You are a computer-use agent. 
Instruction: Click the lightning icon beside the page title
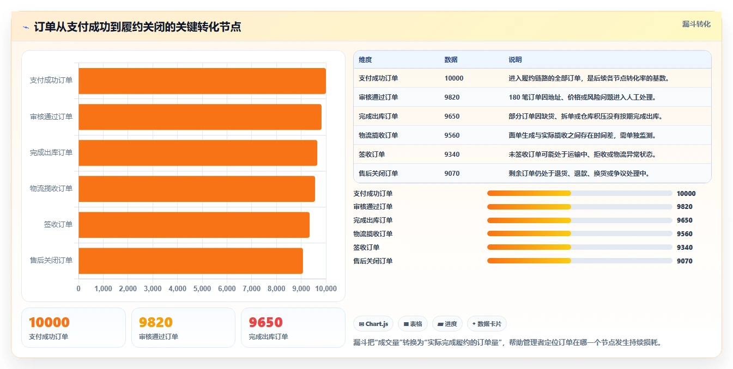[26, 27]
